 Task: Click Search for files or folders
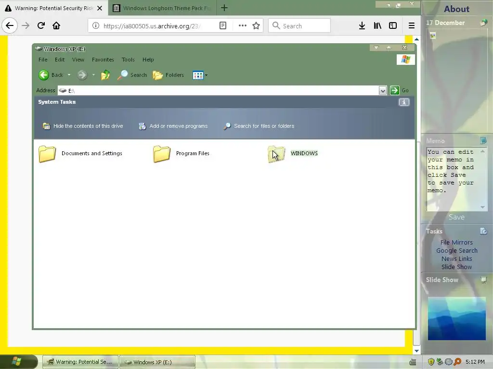coord(259,126)
